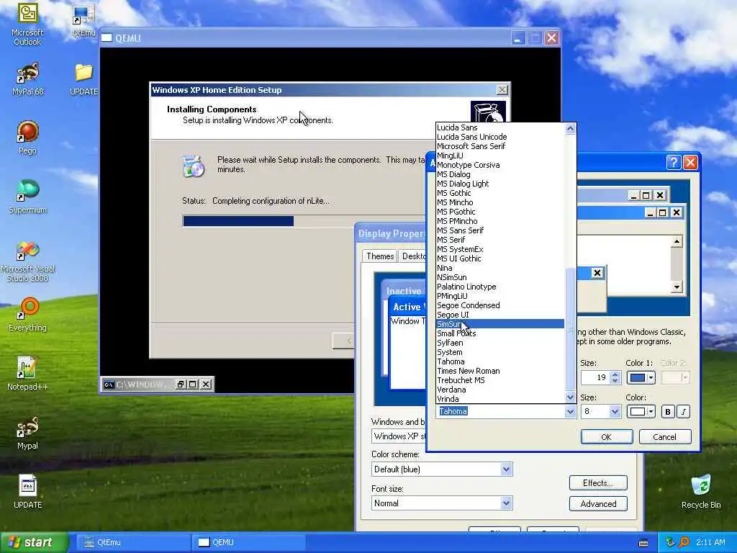This screenshot has width=737, height=553.
Task: Select Small Fonts entry
Action: click(500, 333)
